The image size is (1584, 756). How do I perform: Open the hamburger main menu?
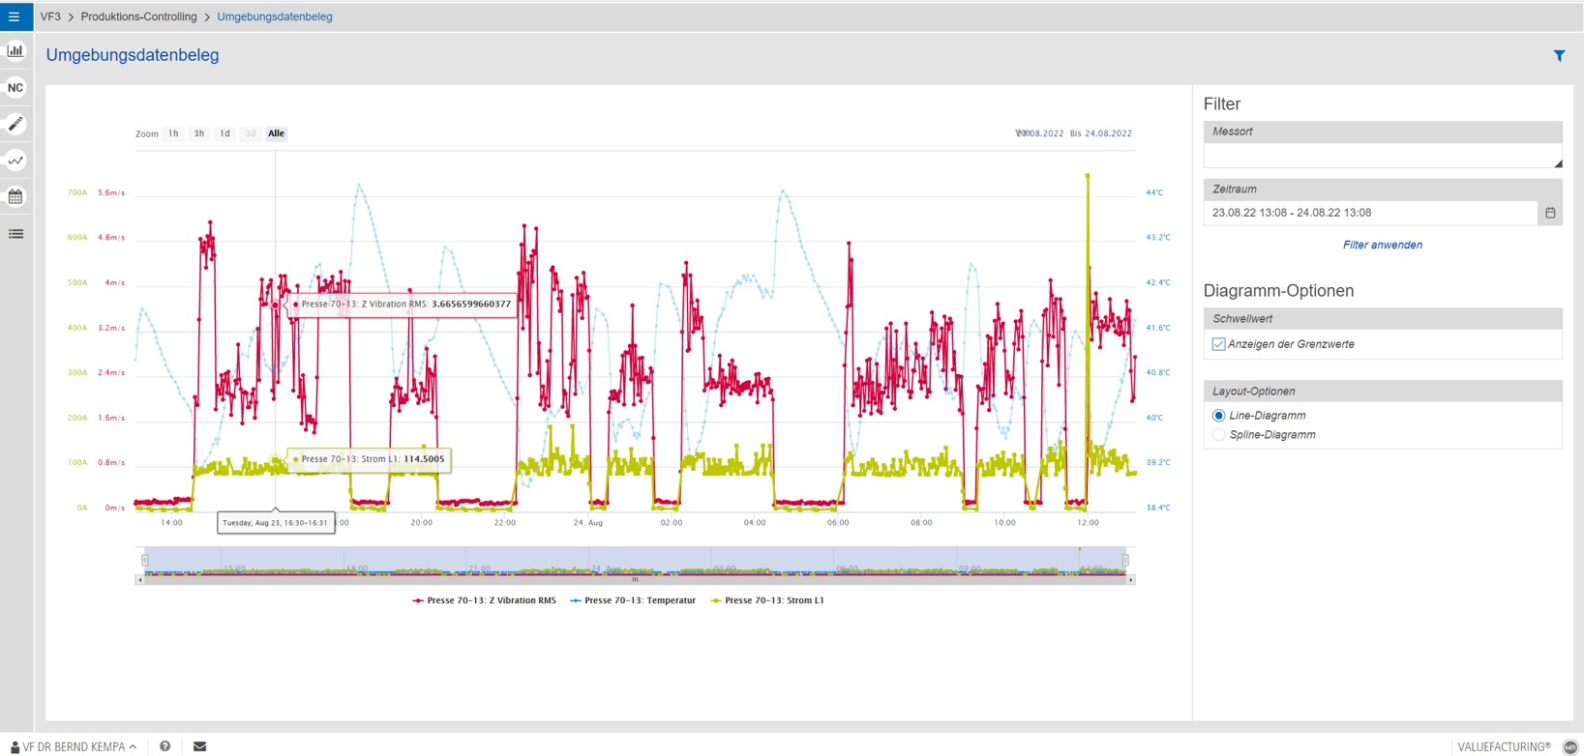[15, 16]
